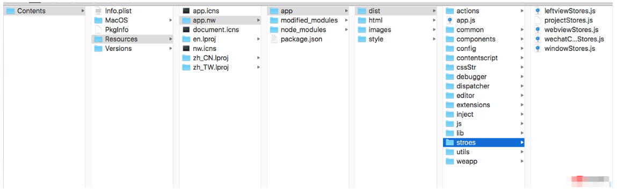Select the folder name config
This screenshot has width=617, height=195.
click(x=466, y=49)
